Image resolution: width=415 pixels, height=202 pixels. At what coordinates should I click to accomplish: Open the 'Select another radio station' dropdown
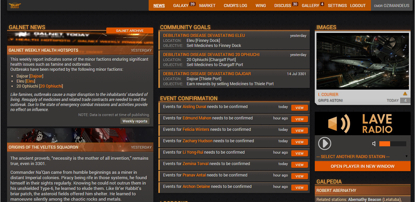tap(363, 156)
